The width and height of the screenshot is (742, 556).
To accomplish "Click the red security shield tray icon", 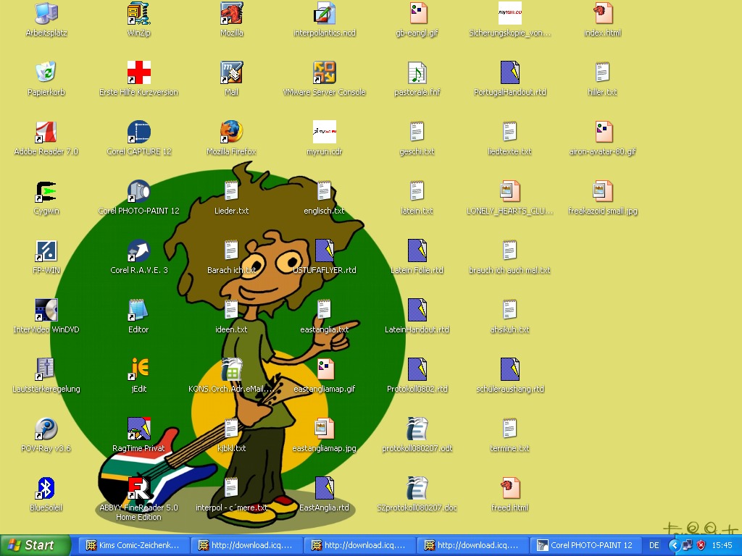I will pyautogui.click(x=701, y=545).
